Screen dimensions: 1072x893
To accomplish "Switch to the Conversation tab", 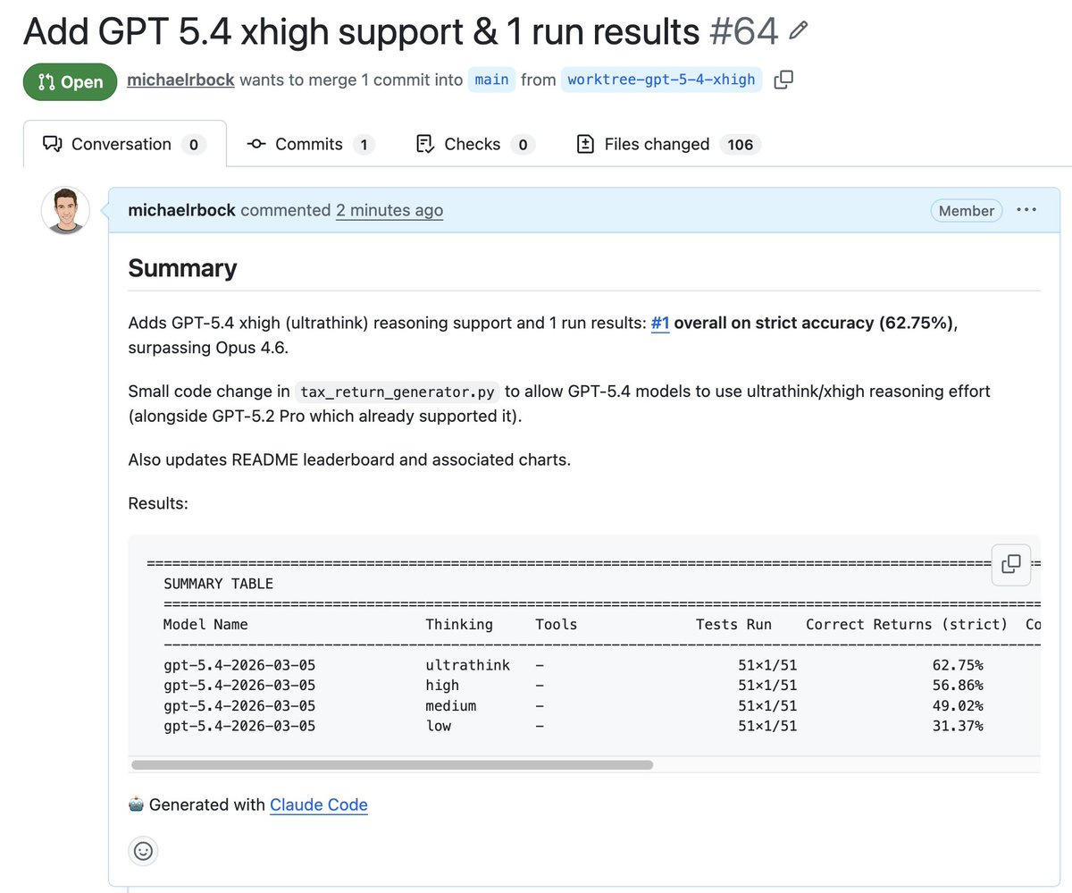I will (x=125, y=144).
